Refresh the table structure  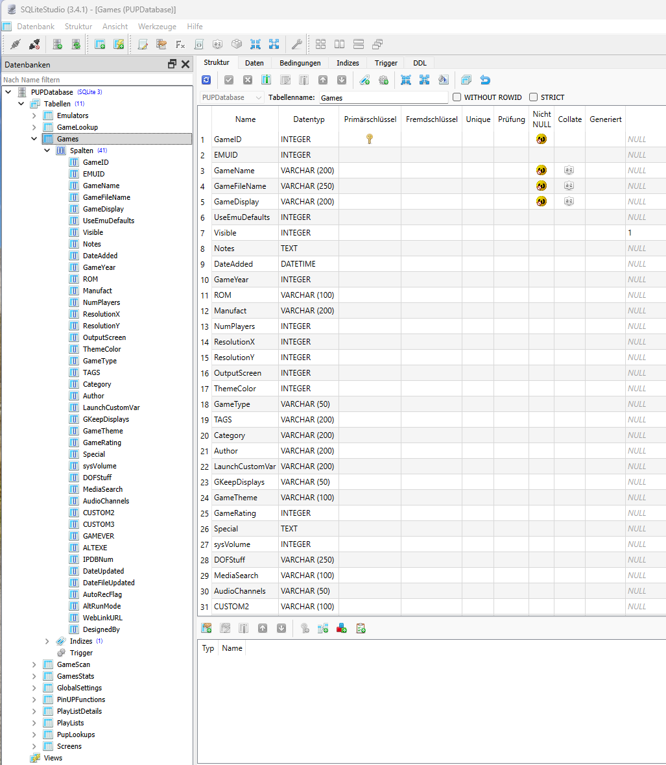pyautogui.click(x=206, y=80)
